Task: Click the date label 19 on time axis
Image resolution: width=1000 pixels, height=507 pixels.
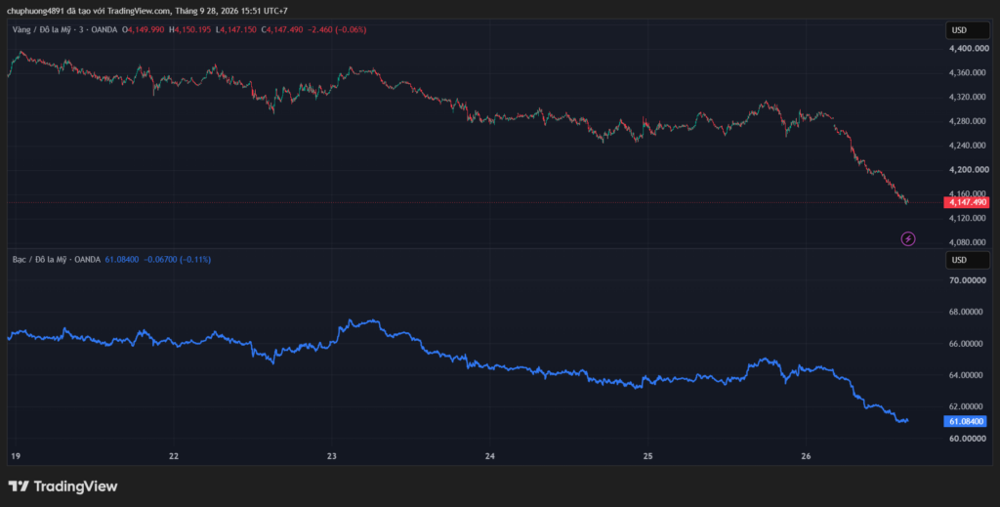Action: pos(16,456)
